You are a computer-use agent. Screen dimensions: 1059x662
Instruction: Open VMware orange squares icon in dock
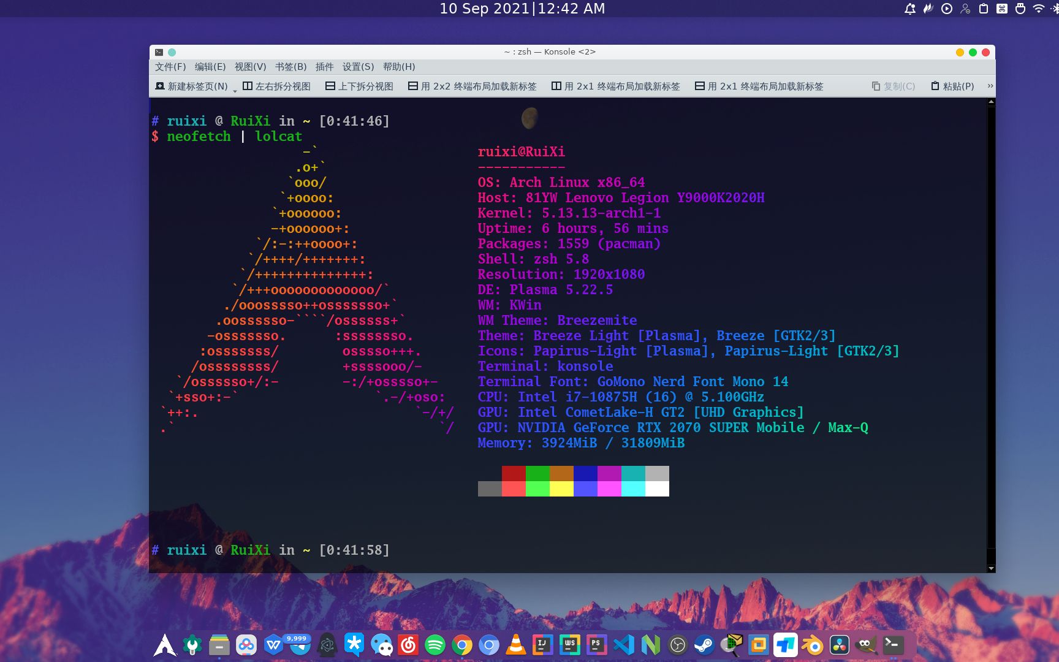758,645
